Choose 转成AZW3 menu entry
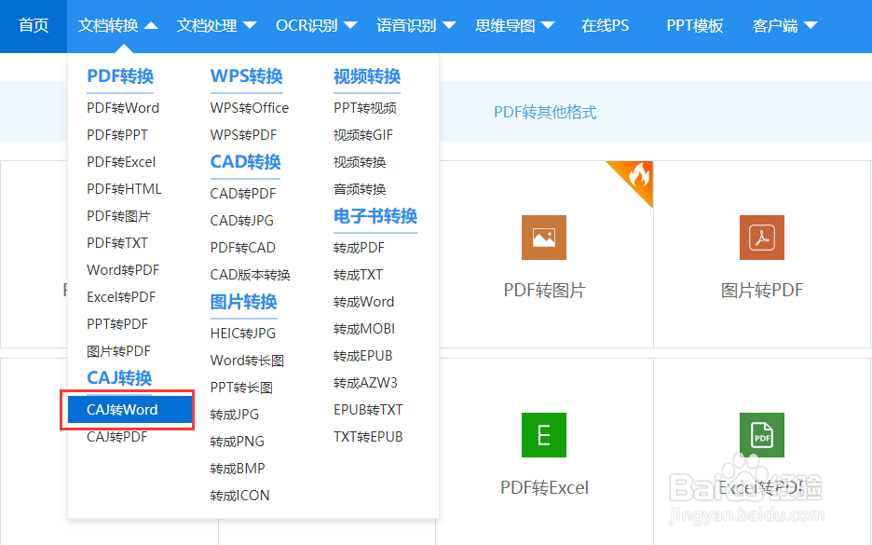The image size is (872, 545). pos(365,383)
